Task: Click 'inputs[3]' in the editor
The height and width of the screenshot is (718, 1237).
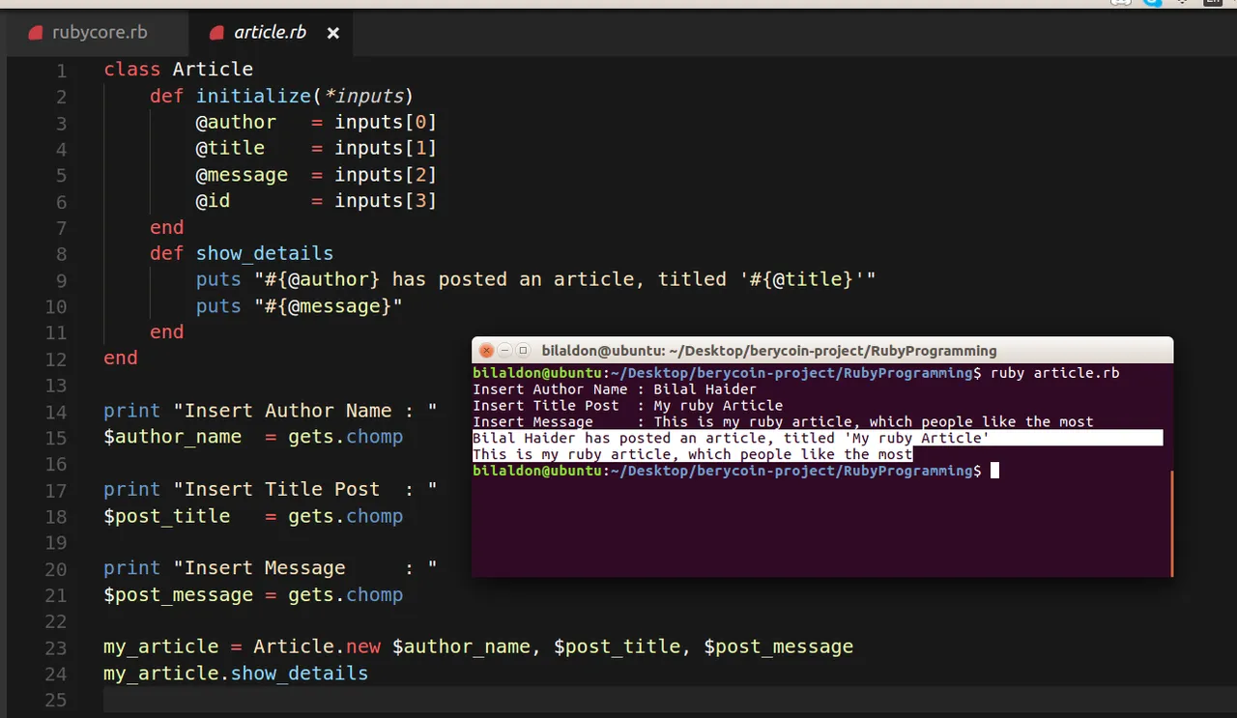Action: (x=386, y=201)
